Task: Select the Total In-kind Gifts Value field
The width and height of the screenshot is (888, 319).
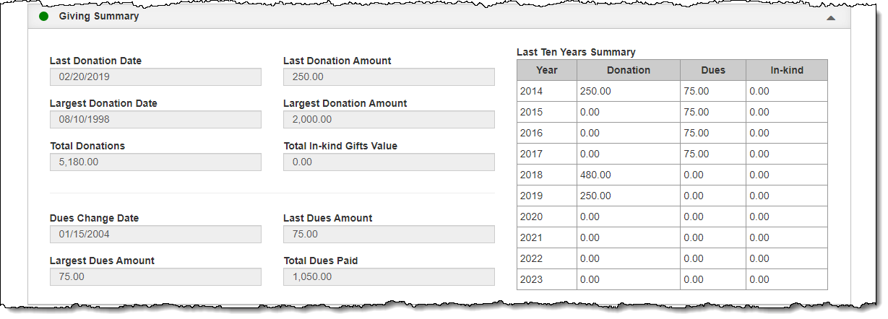Action: tap(389, 162)
